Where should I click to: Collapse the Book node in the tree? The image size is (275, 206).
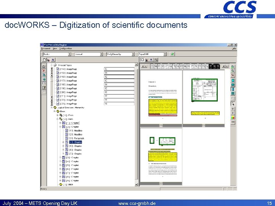click(x=55, y=111)
